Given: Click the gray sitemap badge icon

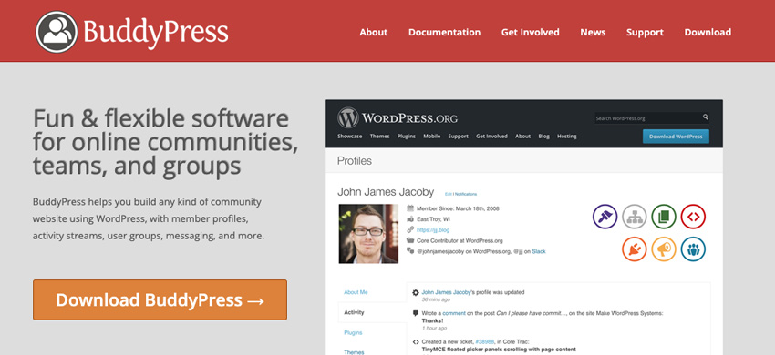Looking at the screenshot, I should pos(635,217).
